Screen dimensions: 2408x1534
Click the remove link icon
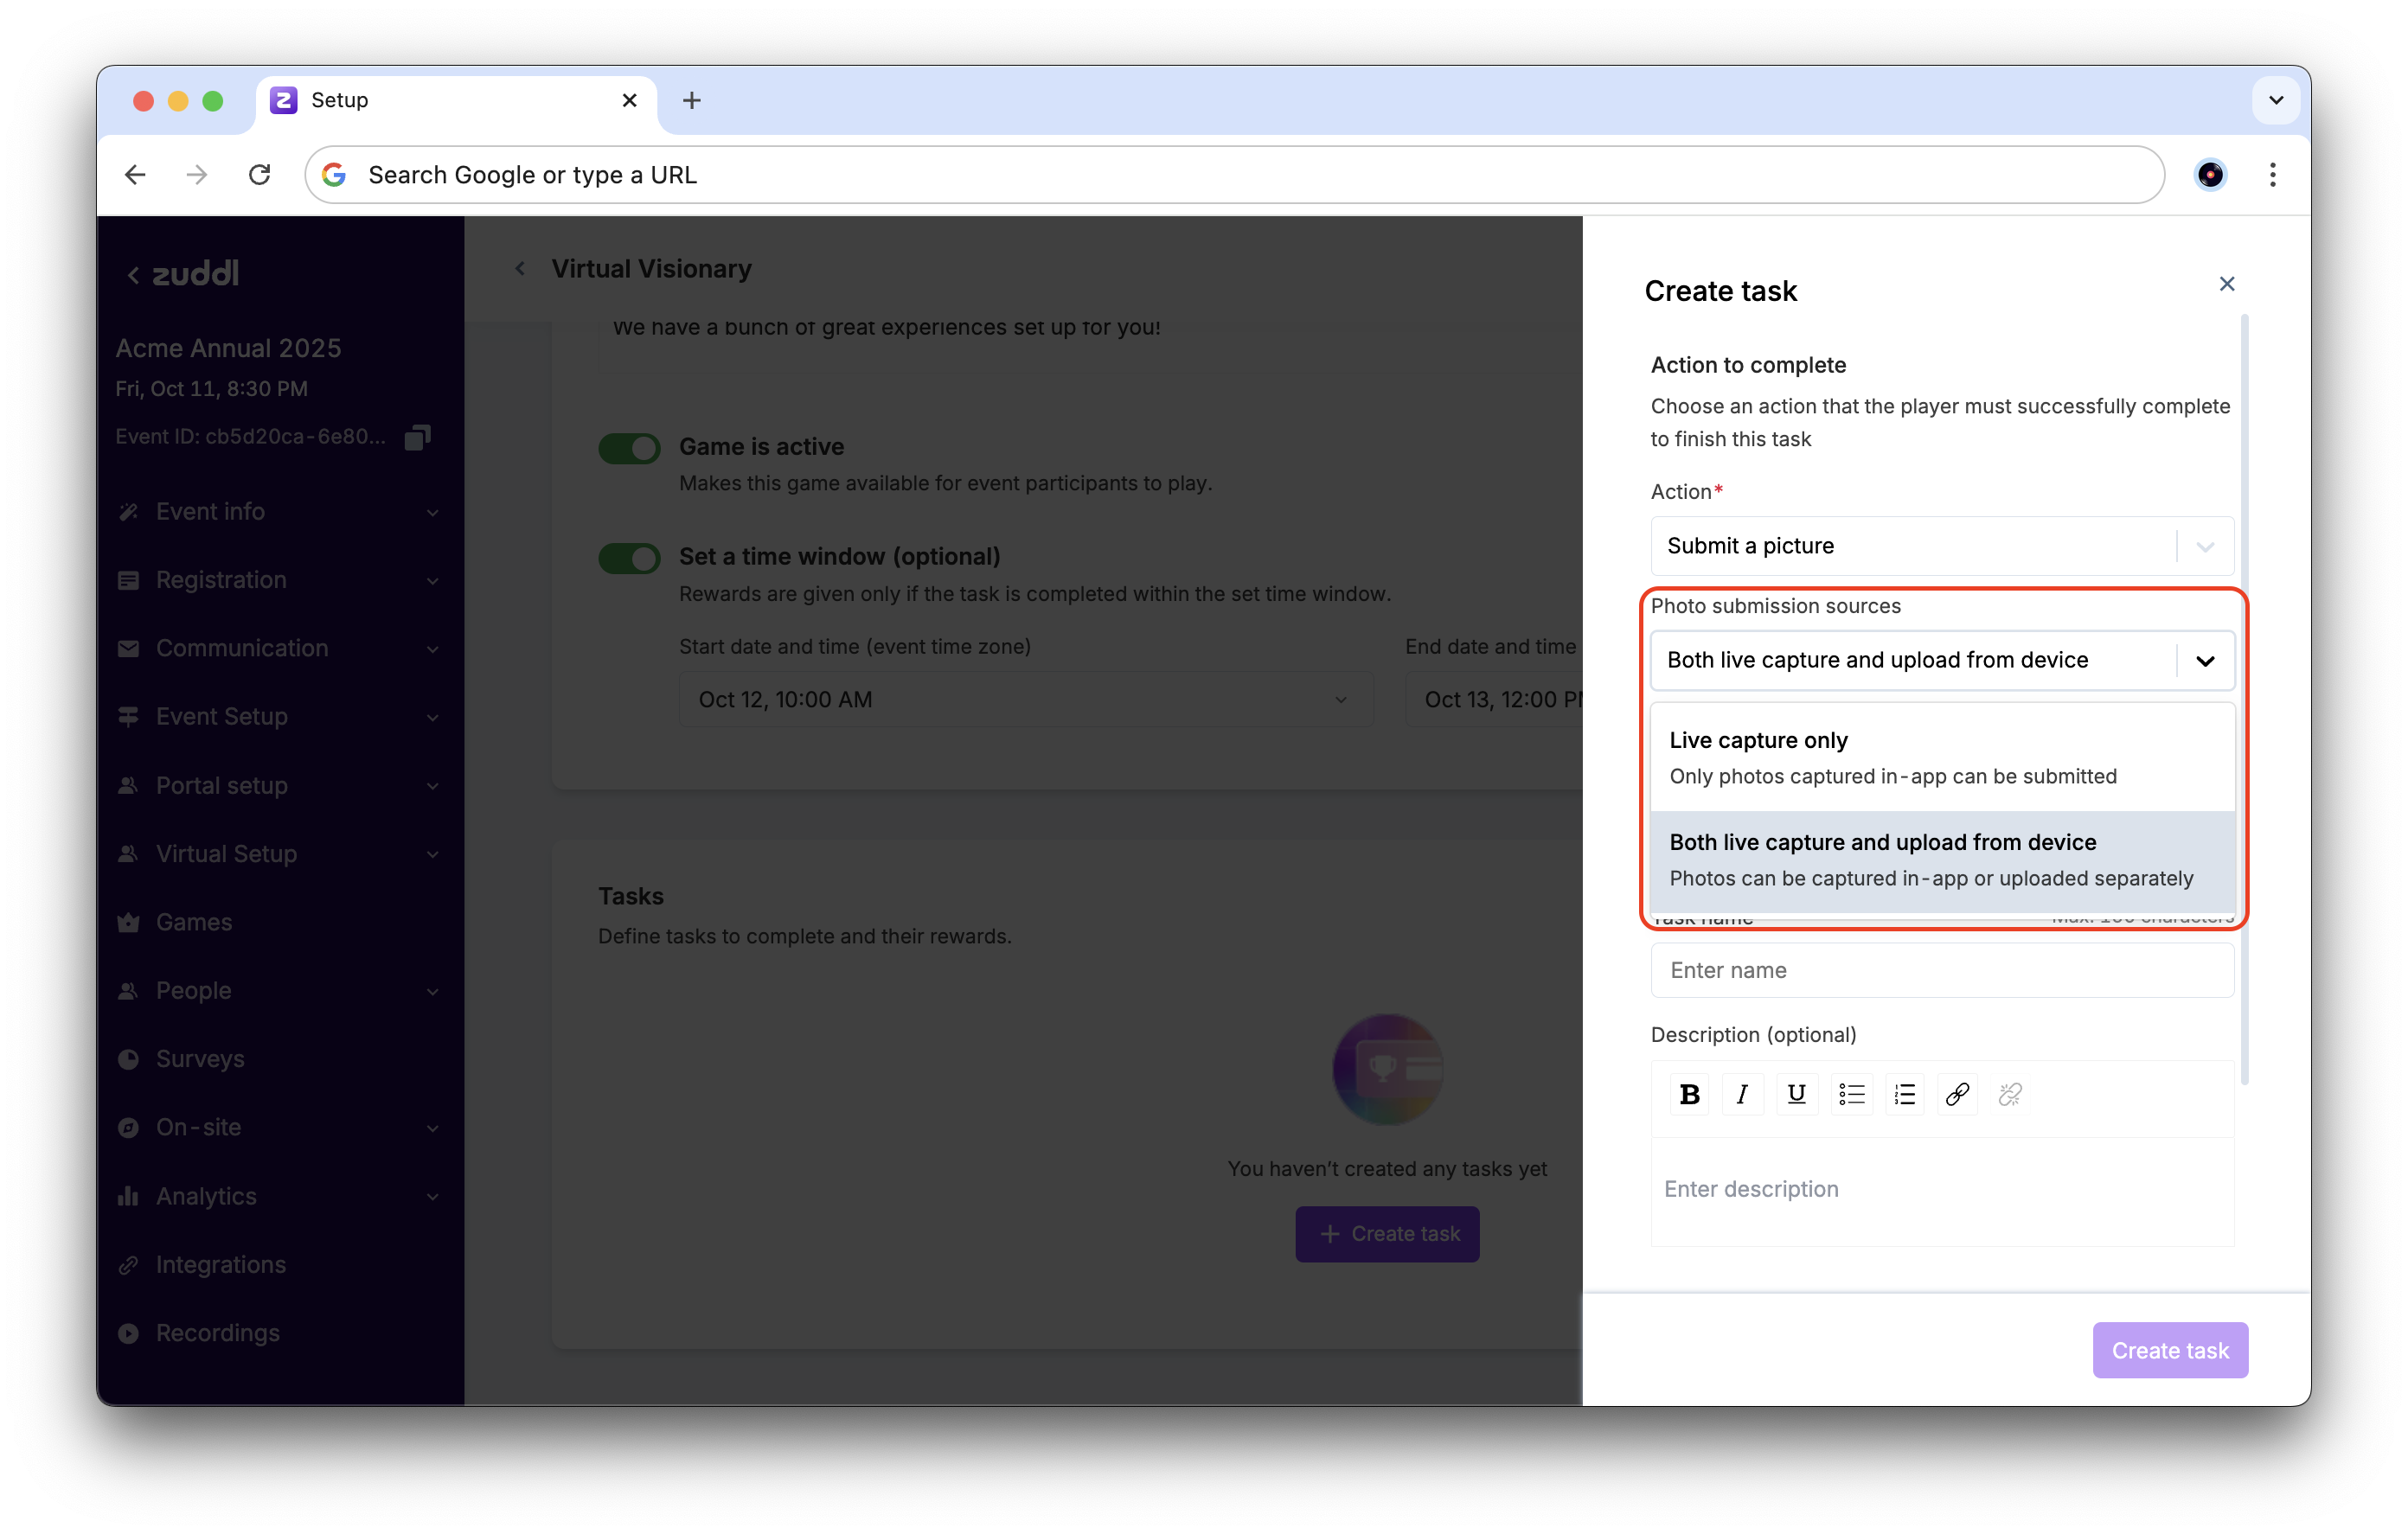pyautogui.click(x=2010, y=1094)
